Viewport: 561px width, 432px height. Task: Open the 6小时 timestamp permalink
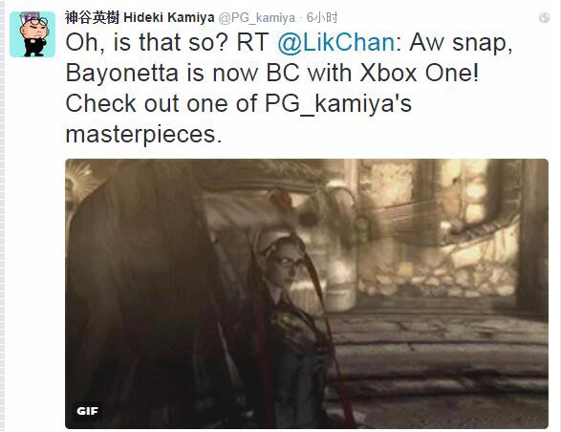tap(322, 17)
